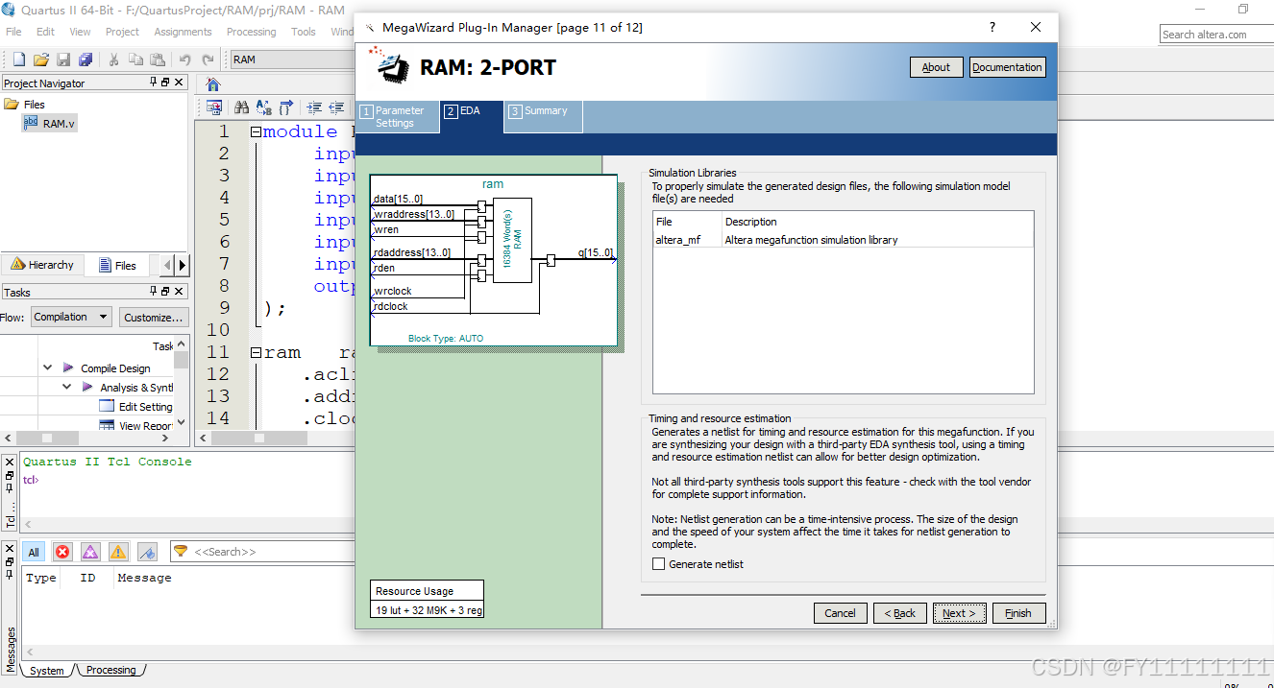This screenshot has height=688, width=1274.
Task: Collapse the module block on code line 1
Action: click(256, 132)
